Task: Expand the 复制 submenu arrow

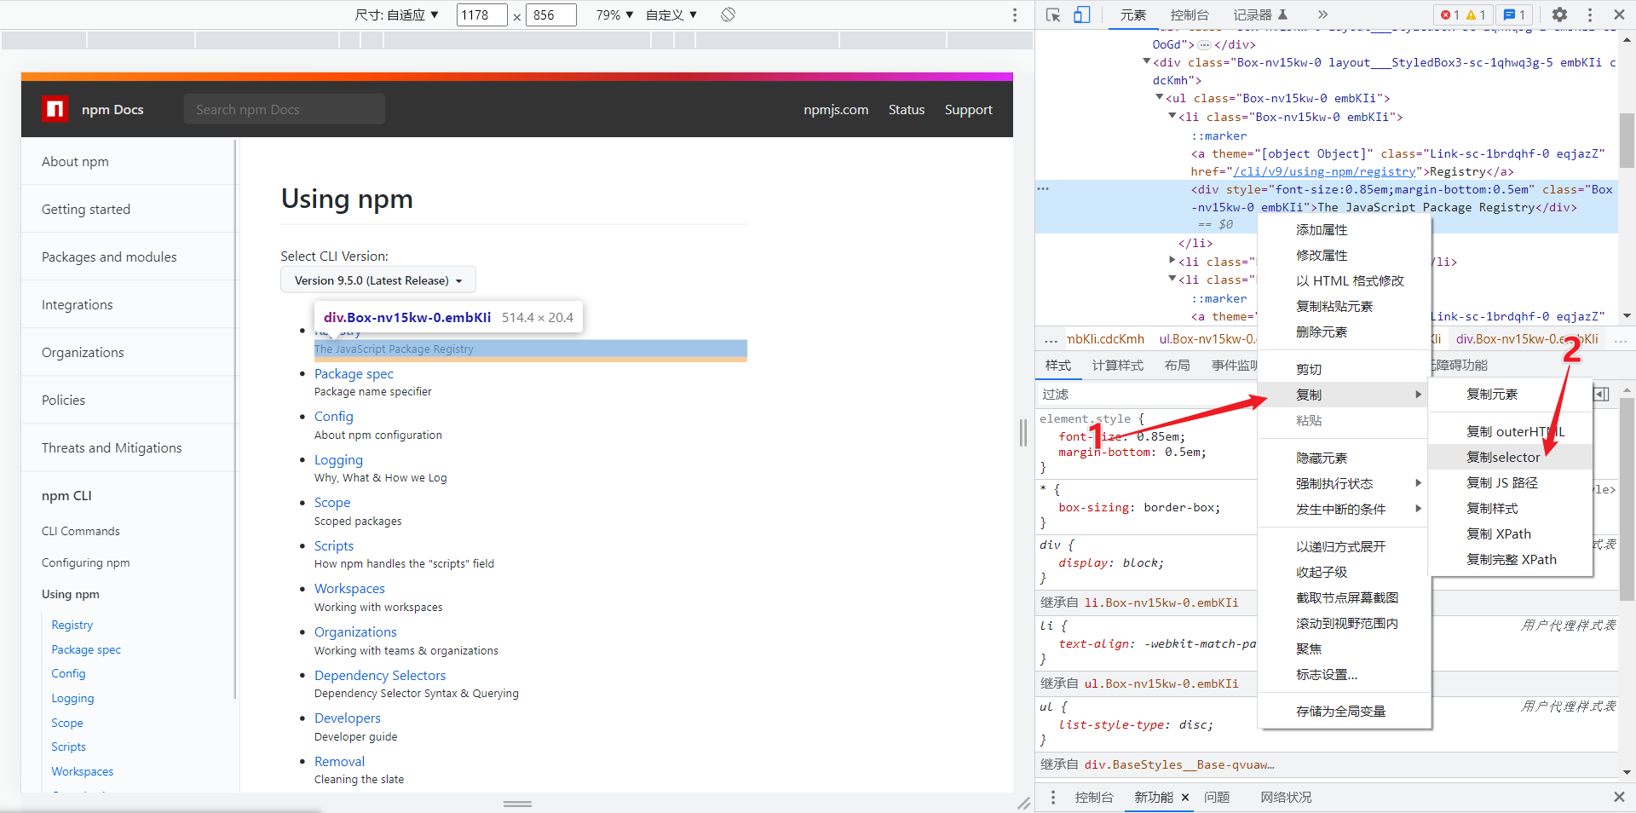Action: [x=1419, y=395]
